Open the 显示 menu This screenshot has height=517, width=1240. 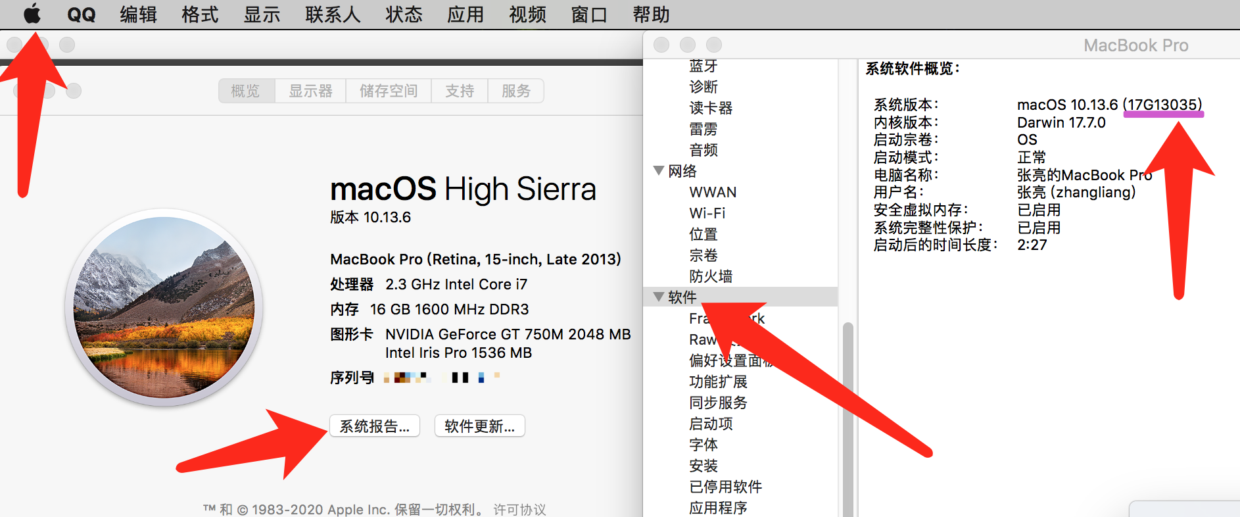262,14
